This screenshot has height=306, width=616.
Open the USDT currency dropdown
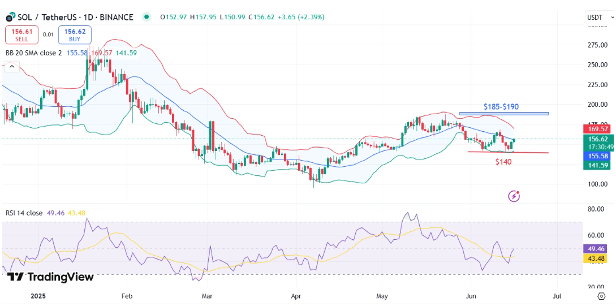click(597, 18)
